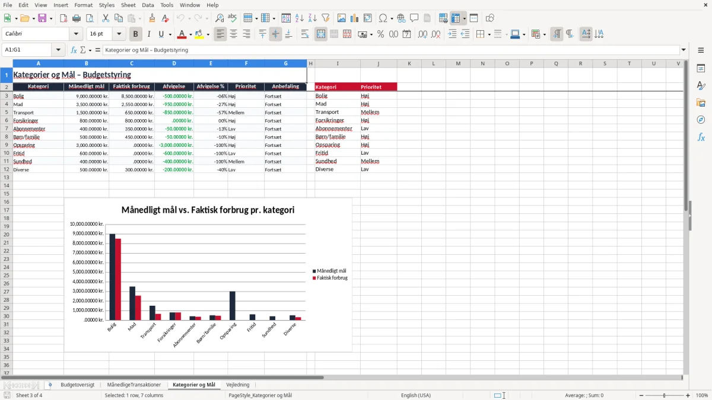Expand the formula bar arrow
This screenshot has height=400, width=712.
pos(684,50)
